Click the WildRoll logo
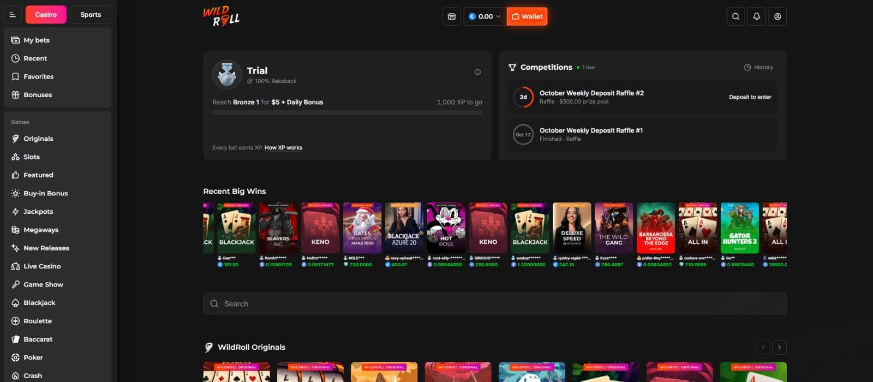 click(x=222, y=16)
